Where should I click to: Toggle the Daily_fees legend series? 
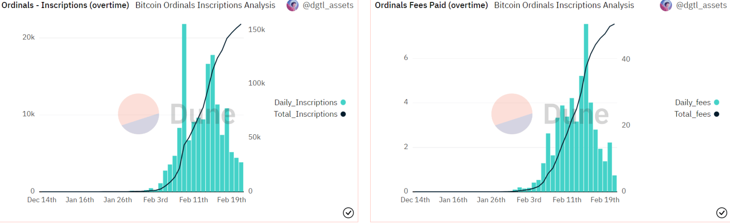pyautogui.click(x=692, y=102)
